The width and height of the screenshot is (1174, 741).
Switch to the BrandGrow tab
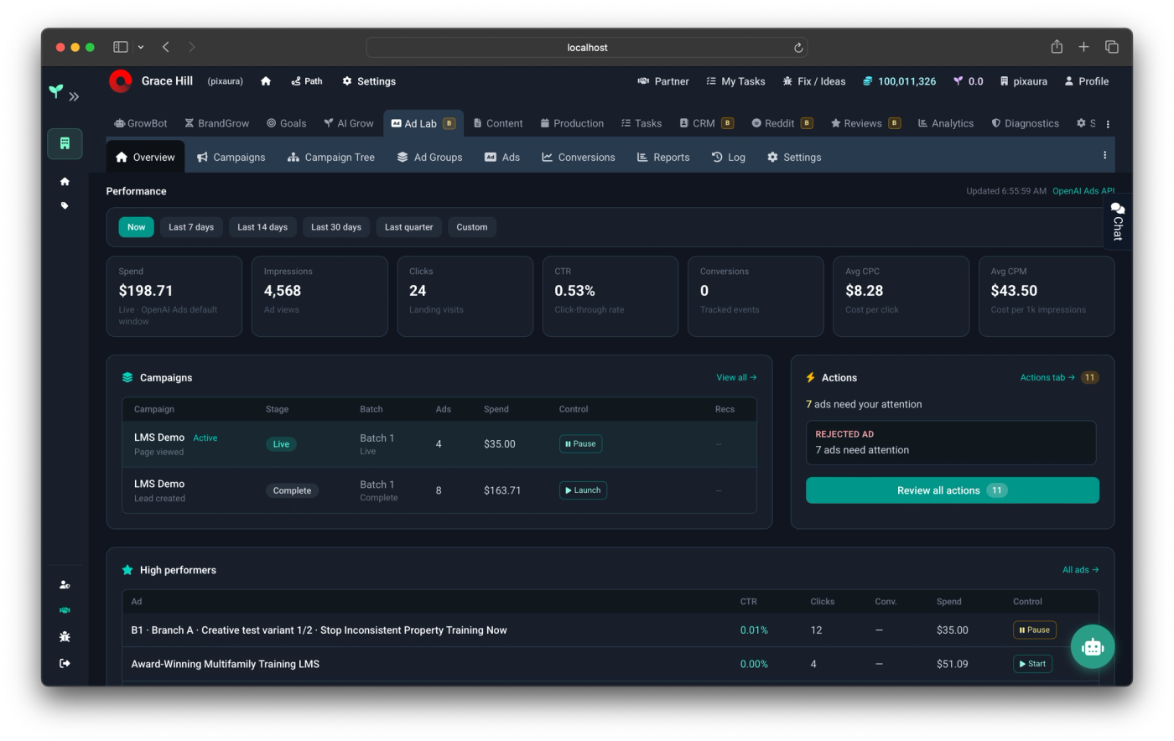pyautogui.click(x=216, y=123)
